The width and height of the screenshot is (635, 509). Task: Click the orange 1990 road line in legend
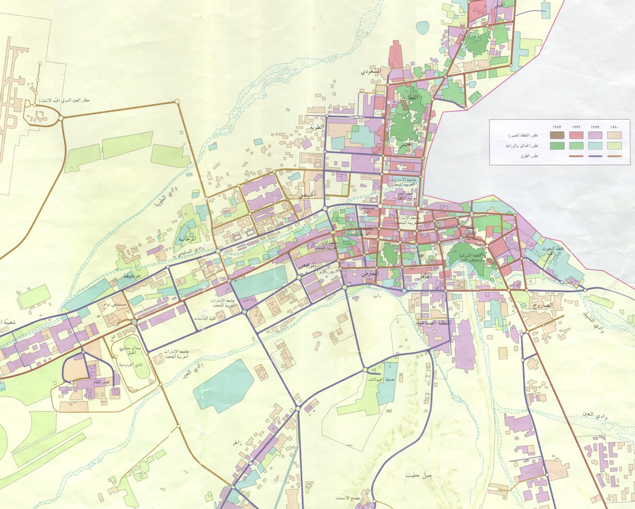pyautogui.click(x=614, y=156)
